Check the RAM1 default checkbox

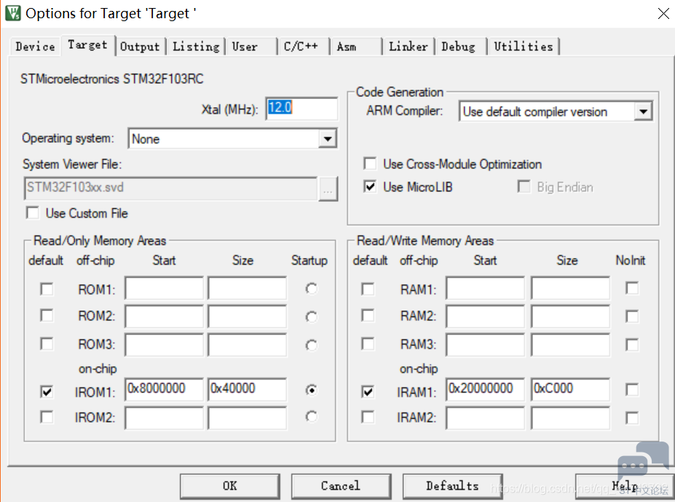coord(368,289)
